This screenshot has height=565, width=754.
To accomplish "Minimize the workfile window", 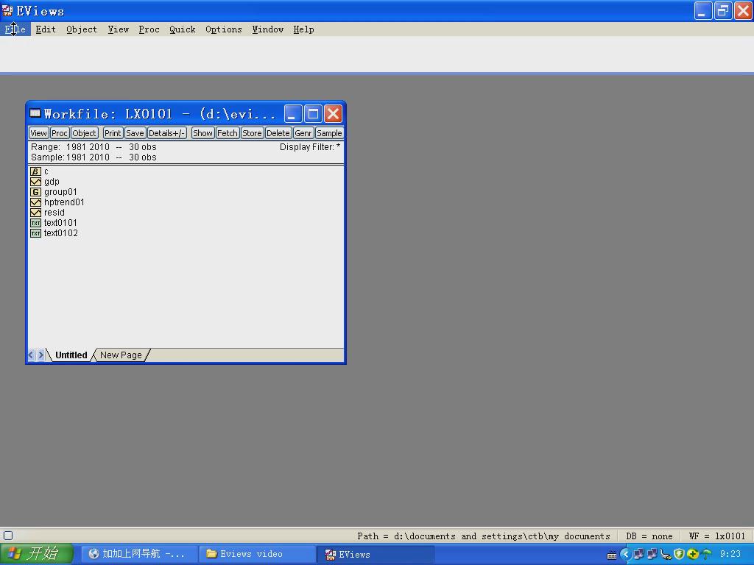I will (293, 114).
